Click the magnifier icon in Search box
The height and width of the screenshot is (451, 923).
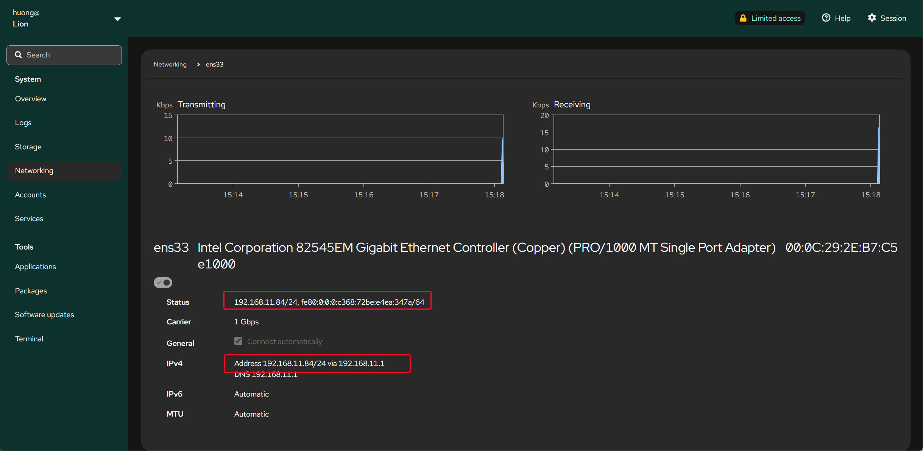18,55
